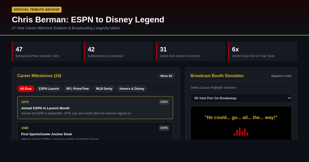The image size is (309, 162).
Task: Click the 47 Broadcasting Tenure stat card
Action: click(x=46, y=51)
